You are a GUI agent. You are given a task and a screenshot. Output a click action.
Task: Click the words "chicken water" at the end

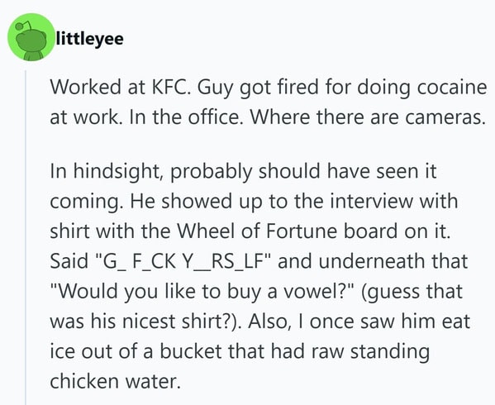(x=113, y=381)
